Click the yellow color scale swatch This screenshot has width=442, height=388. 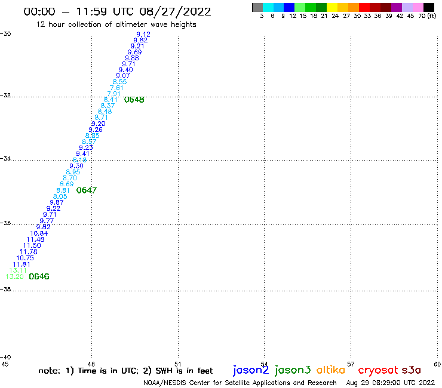pos(331,7)
